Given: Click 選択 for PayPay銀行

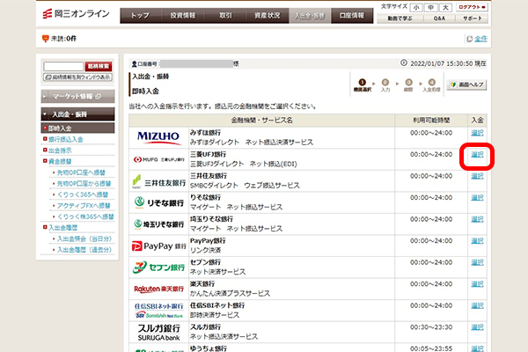Looking at the screenshot, I should [477, 241].
